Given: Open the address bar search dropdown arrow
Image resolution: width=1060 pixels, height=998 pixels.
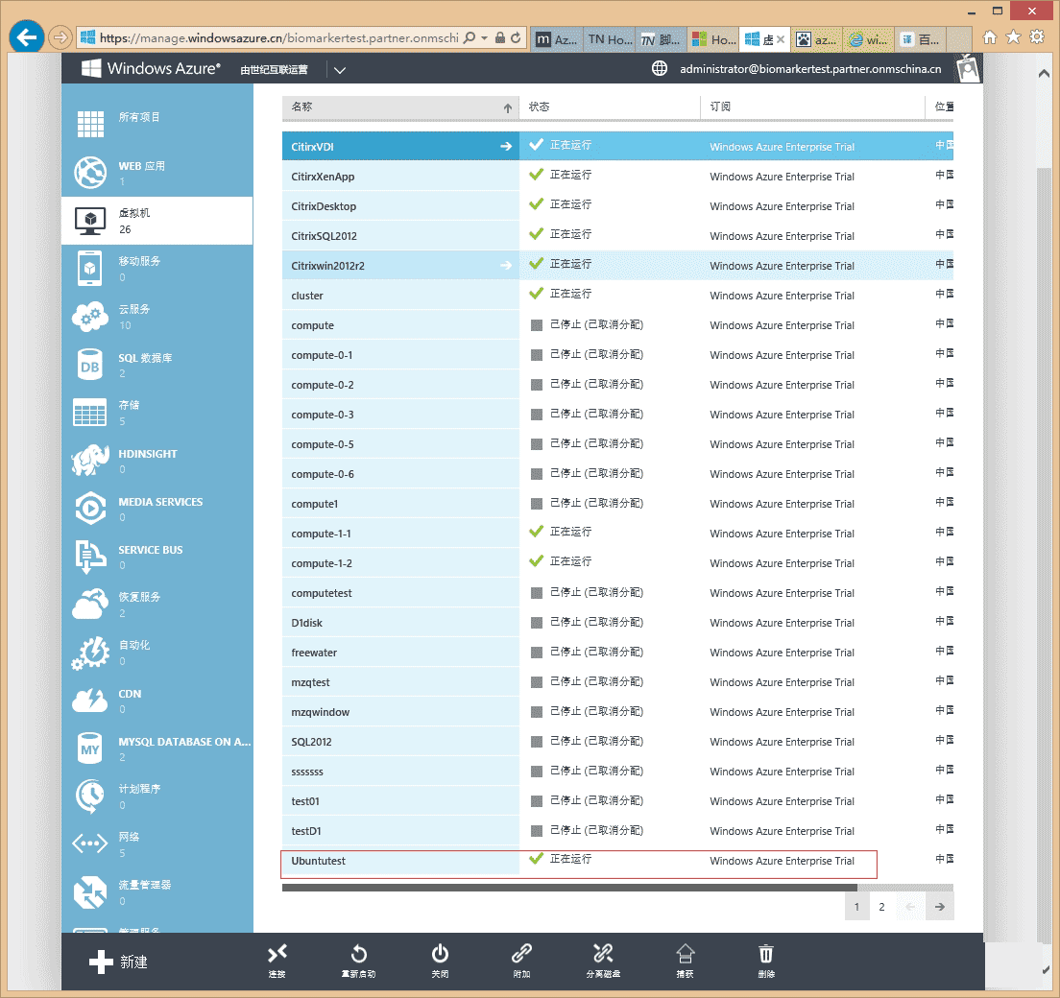Looking at the screenshot, I should pos(484,37).
